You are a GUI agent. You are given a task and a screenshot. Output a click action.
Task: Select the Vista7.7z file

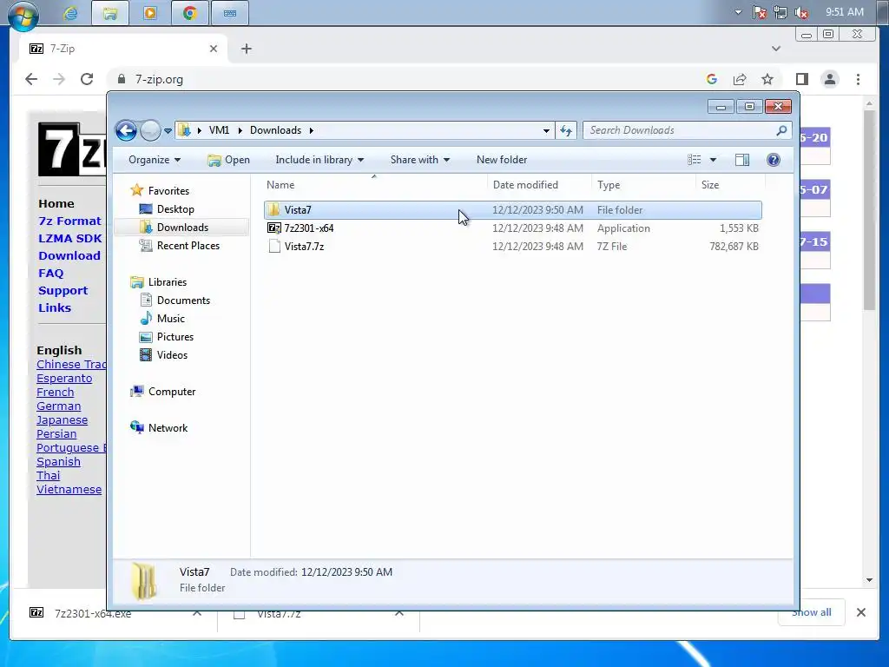click(x=512, y=246)
